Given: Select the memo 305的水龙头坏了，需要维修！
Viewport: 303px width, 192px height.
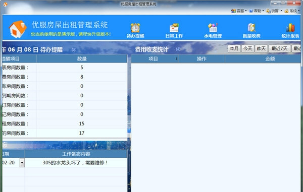Looking at the screenshot, I should pyautogui.click(x=75, y=163).
